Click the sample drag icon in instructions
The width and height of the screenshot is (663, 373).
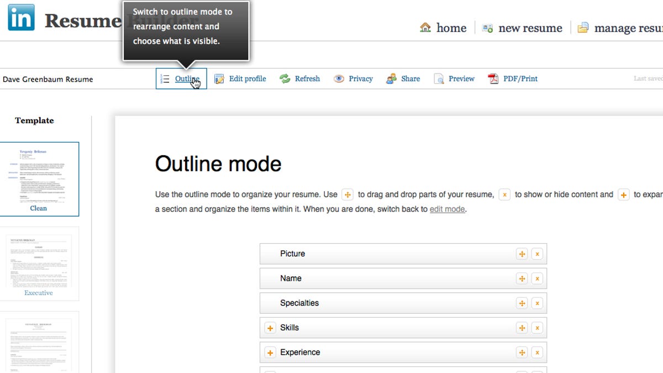[347, 195]
